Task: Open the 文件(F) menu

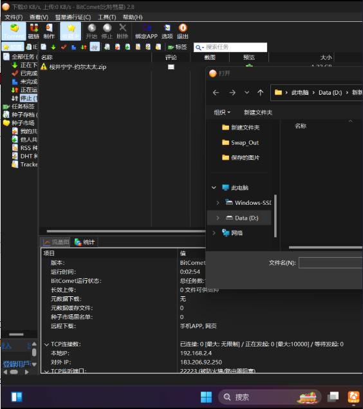Action: [x=14, y=17]
